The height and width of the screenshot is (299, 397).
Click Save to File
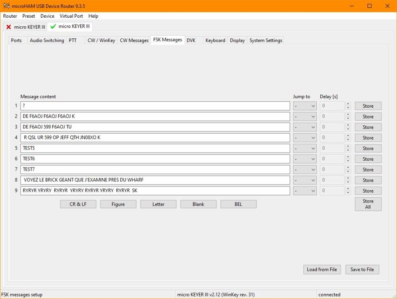[x=362, y=270]
